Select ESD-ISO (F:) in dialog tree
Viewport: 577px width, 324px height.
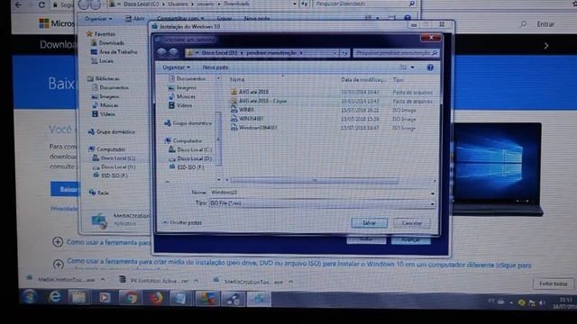187,167
